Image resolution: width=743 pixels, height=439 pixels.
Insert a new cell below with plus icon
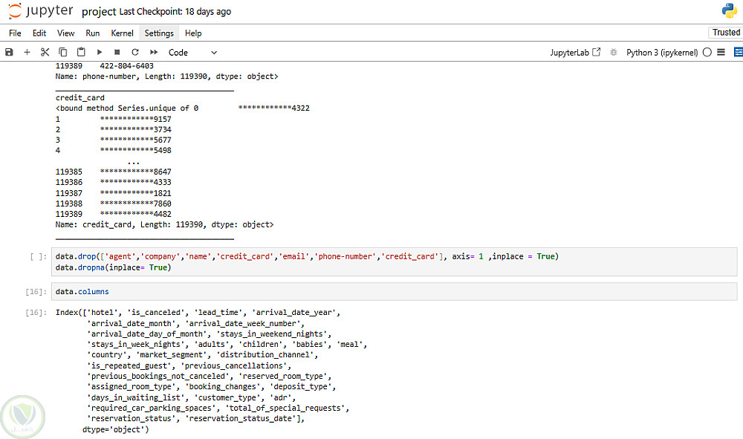27,53
